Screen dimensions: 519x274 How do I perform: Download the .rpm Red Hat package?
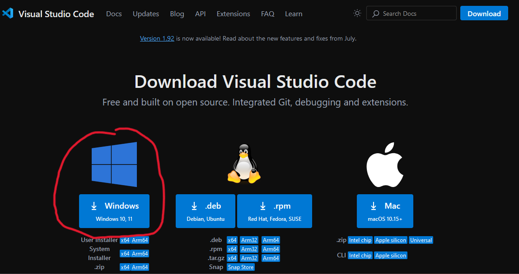pyautogui.click(x=275, y=211)
